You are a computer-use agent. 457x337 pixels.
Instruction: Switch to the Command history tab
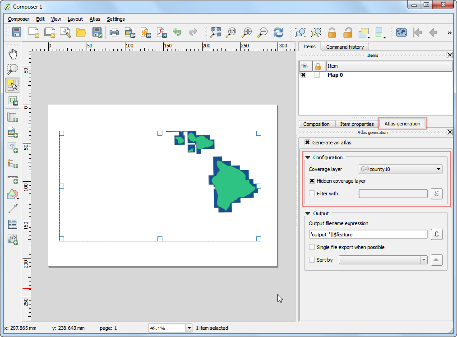click(x=345, y=47)
